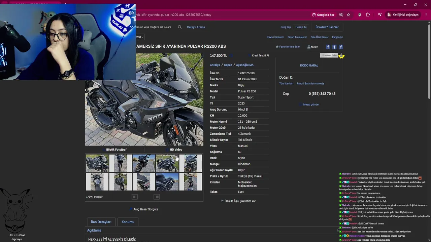Click the crossed-out eye icon in address bar

tap(341, 15)
